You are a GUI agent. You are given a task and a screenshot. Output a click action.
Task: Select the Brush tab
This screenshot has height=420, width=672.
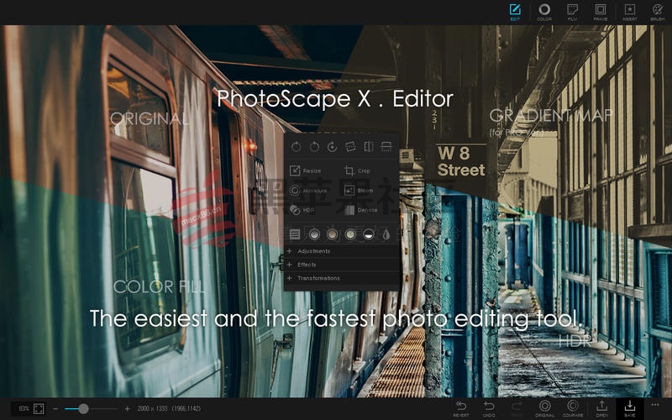(658, 12)
